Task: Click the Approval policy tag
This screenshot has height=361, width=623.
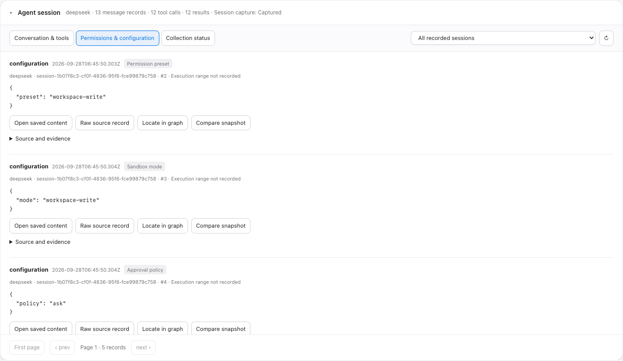Action: 145,270
